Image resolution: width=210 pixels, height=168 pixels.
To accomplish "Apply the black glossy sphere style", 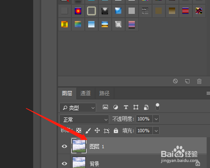I will pos(105,11).
